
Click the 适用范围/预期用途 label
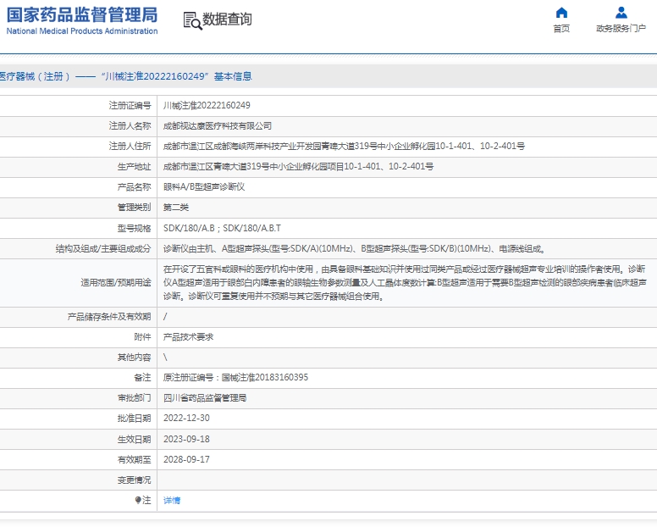(116, 283)
